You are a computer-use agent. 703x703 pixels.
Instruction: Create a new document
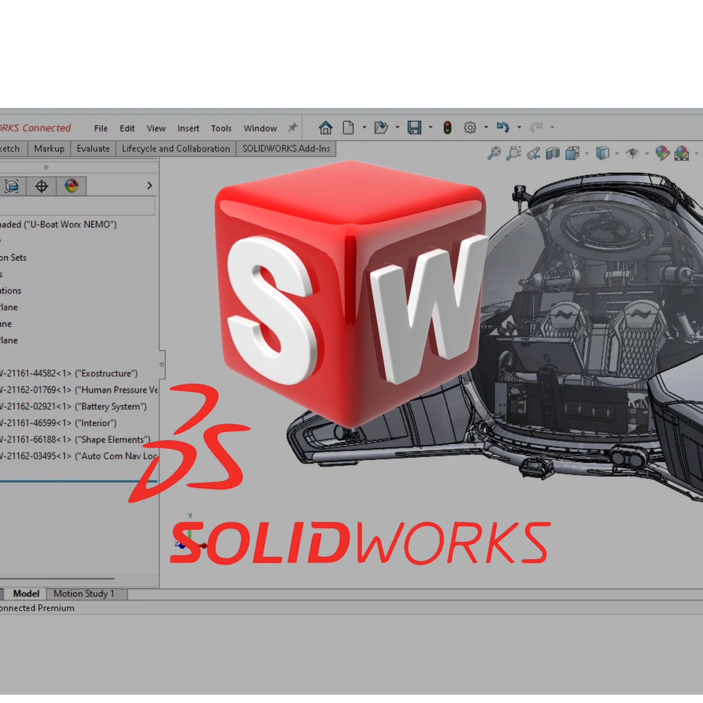[x=348, y=128]
